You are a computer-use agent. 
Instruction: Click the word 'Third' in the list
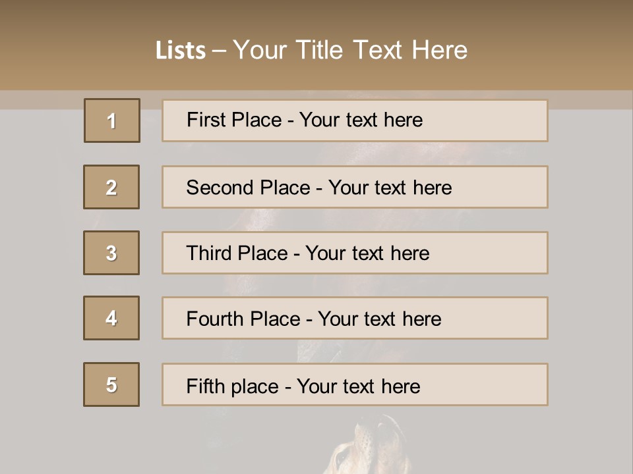point(208,253)
